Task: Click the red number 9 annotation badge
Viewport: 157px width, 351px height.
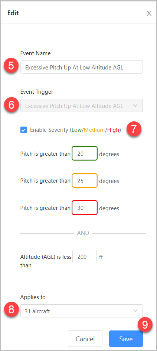Action: [145, 325]
